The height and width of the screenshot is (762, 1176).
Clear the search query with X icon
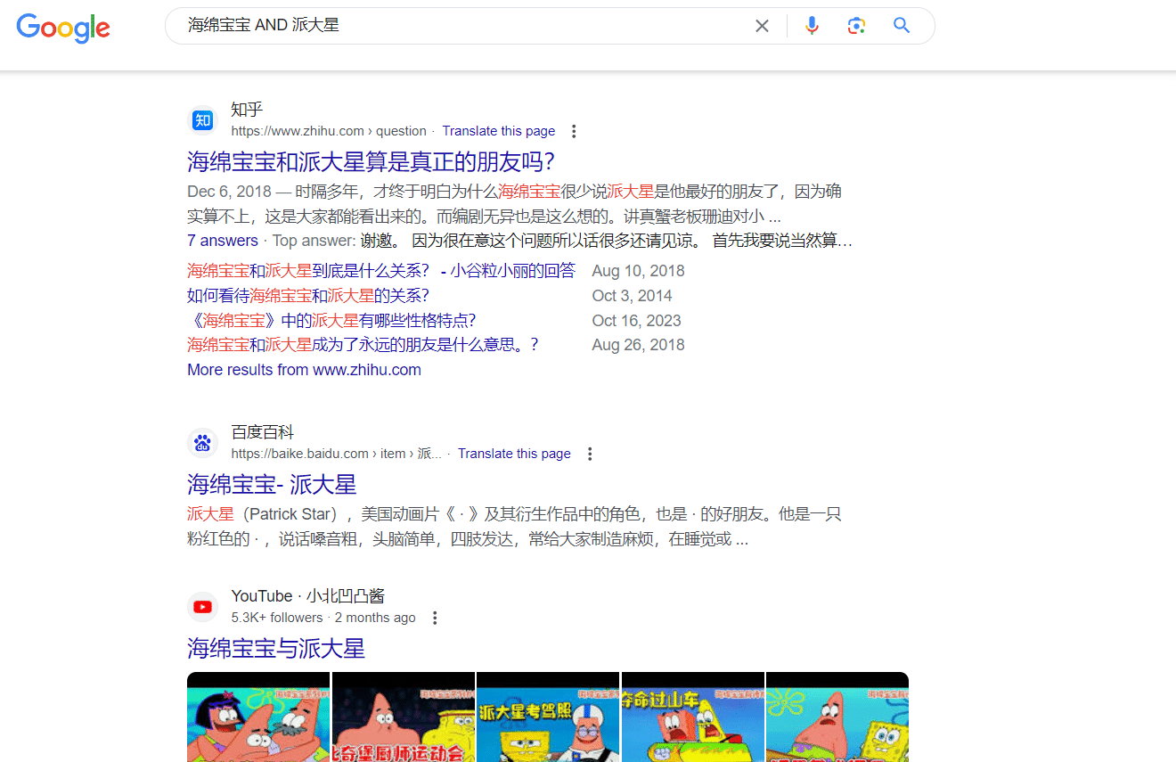point(762,26)
